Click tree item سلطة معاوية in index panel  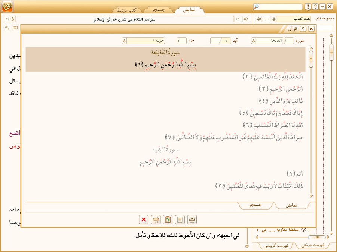(x=282, y=230)
